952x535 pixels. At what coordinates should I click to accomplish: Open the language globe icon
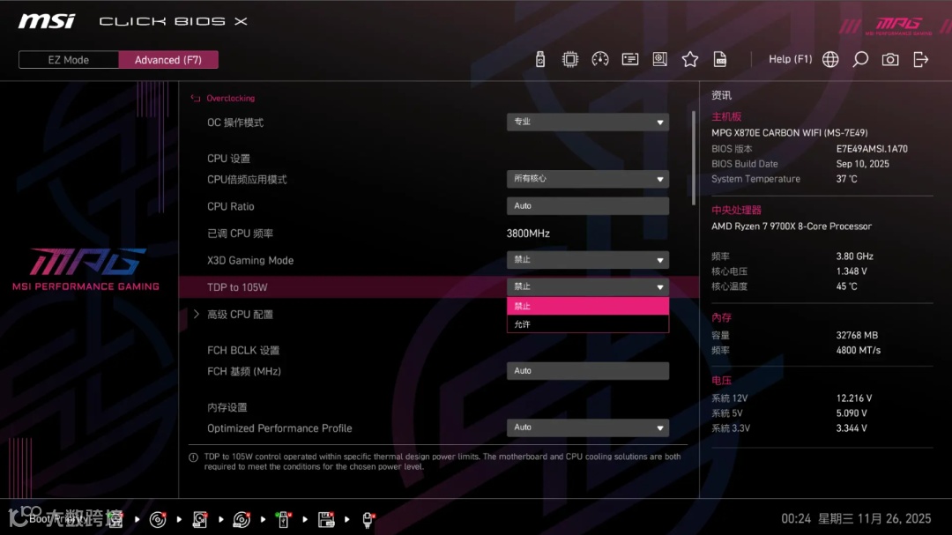830,60
